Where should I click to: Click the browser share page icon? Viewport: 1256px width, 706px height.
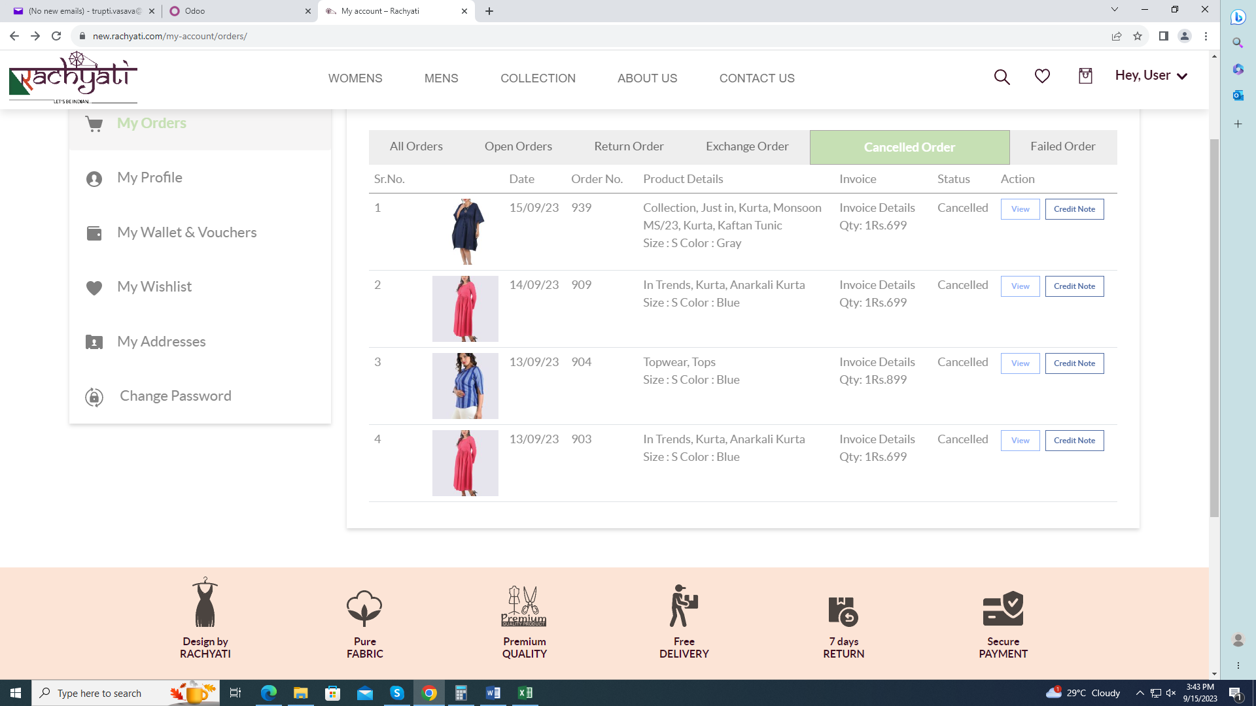(1117, 36)
